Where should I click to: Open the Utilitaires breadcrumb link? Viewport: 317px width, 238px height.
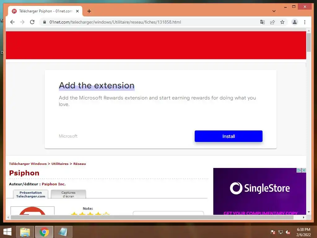pyautogui.click(x=60, y=164)
